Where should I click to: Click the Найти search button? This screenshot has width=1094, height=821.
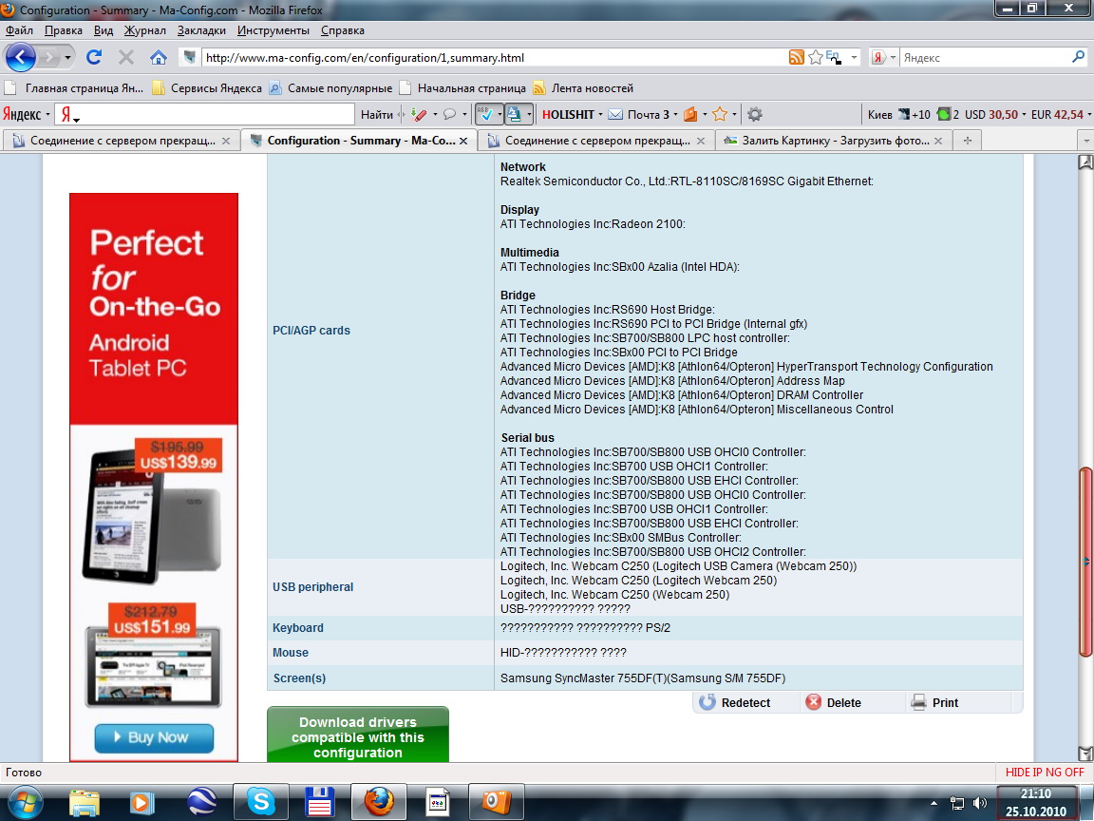377,114
